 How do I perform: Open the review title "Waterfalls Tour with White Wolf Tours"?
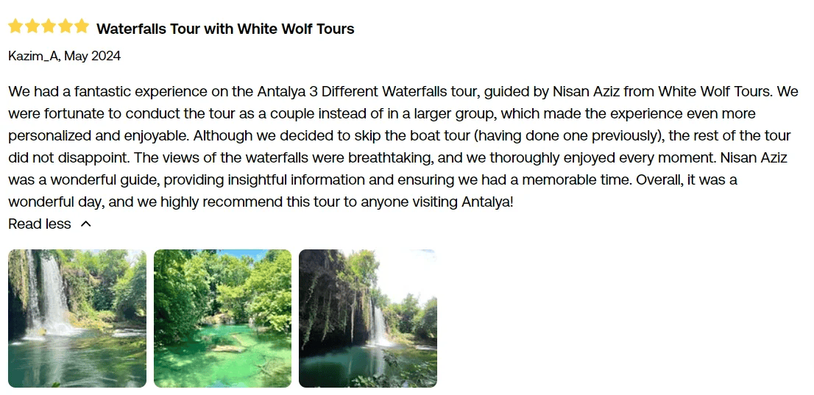click(x=225, y=29)
